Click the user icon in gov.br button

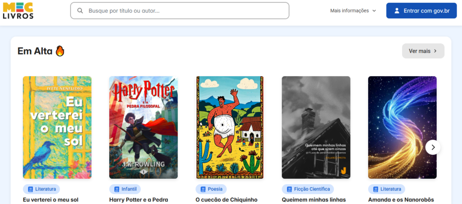(x=397, y=11)
